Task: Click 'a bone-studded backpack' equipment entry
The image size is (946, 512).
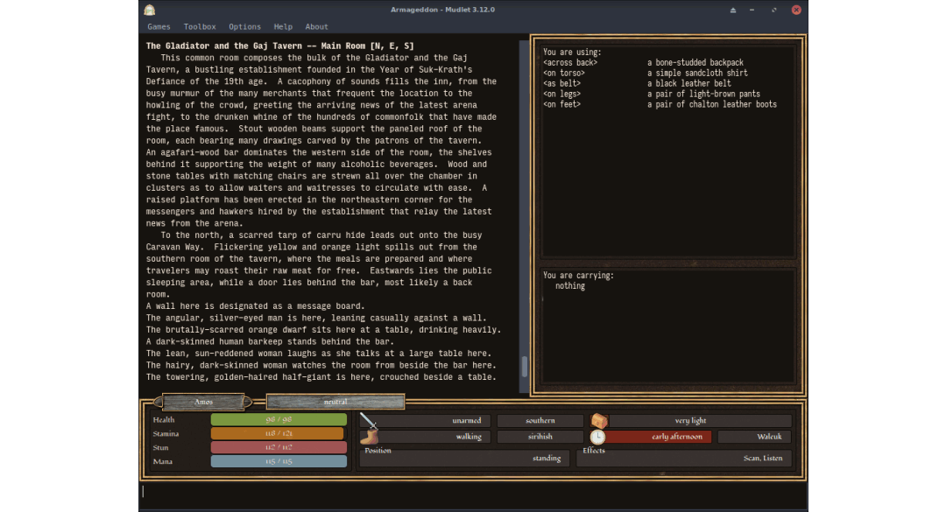Action: pyautogui.click(x=695, y=62)
